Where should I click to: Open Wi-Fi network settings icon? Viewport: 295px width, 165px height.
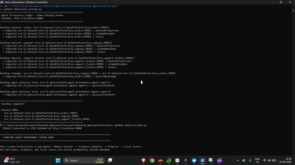pyautogui.click(x=265, y=161)
